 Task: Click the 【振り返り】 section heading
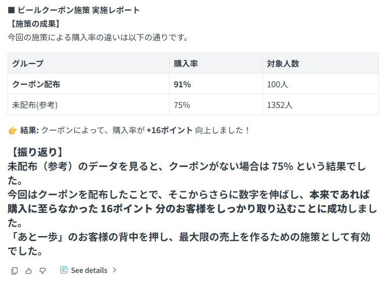[x=37, y=152]
